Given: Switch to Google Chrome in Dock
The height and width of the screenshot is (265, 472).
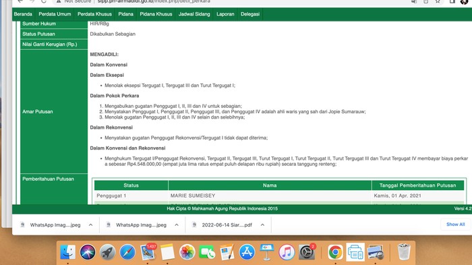Looking at the screenshot, I should [x=335, y=252].
